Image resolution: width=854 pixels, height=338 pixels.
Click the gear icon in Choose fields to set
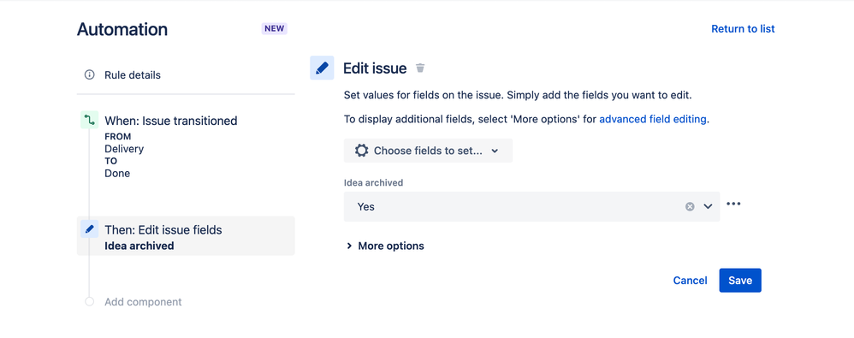pyautogui.click(x=362, y=151)
